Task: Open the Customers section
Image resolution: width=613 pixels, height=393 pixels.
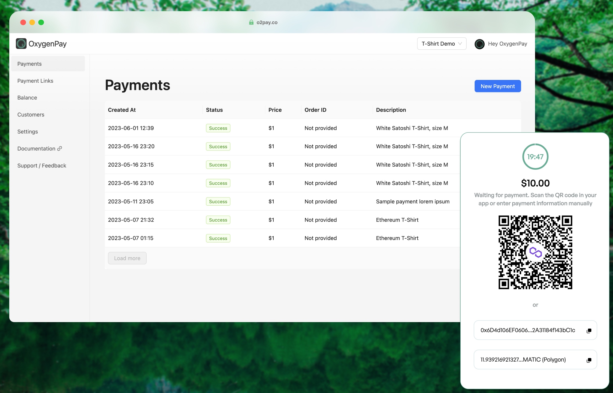Action: [31, 115]
